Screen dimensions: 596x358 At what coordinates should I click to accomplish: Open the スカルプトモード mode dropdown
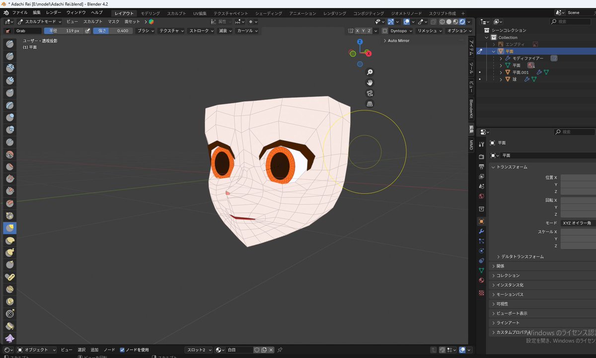coord(39,22)
